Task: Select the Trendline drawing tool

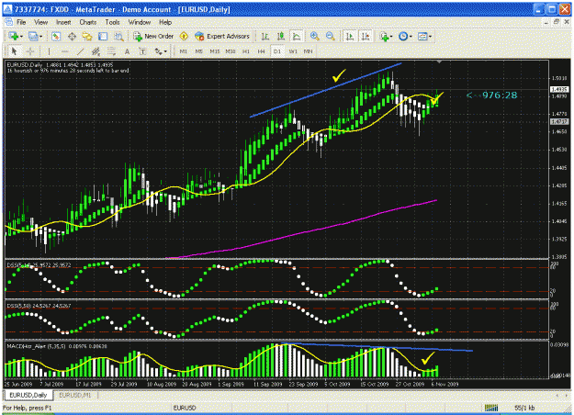Action: [80, 51]
